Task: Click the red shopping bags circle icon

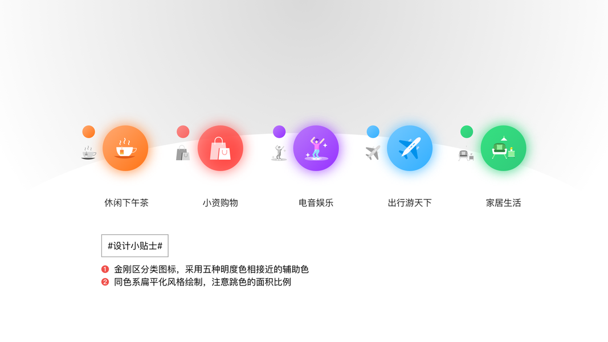Action: click(221, 148)
